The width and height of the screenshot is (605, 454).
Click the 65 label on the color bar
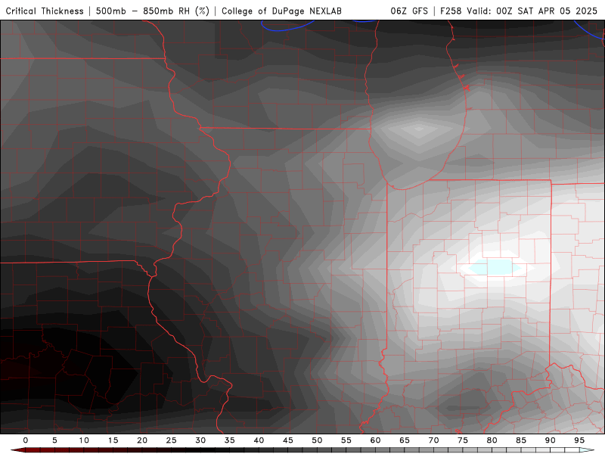[x=405, y=440]
